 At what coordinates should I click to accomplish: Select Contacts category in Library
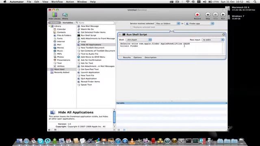(x=61, y=32)
